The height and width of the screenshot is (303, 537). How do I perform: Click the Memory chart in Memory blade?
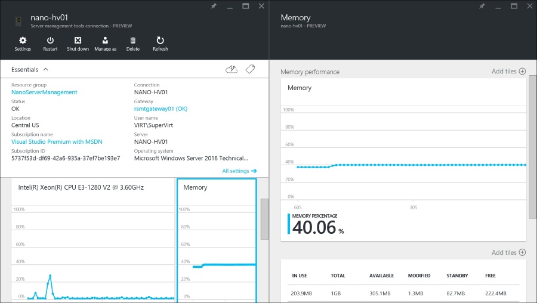403,160
